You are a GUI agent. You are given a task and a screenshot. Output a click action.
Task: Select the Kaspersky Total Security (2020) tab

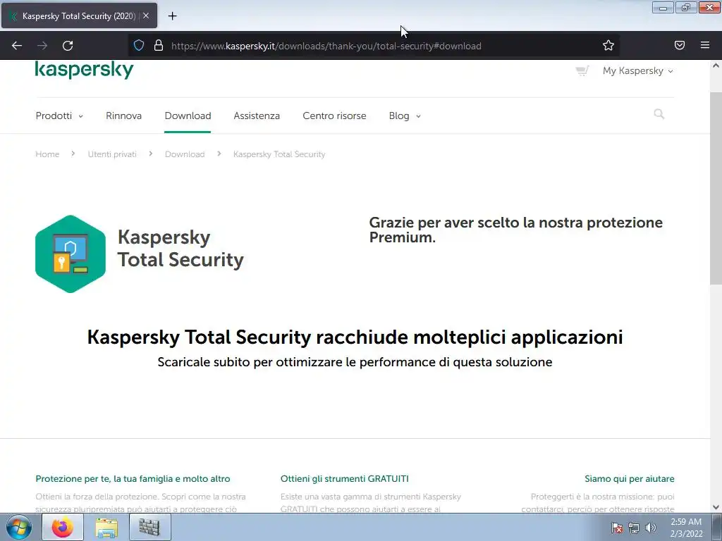79,15
